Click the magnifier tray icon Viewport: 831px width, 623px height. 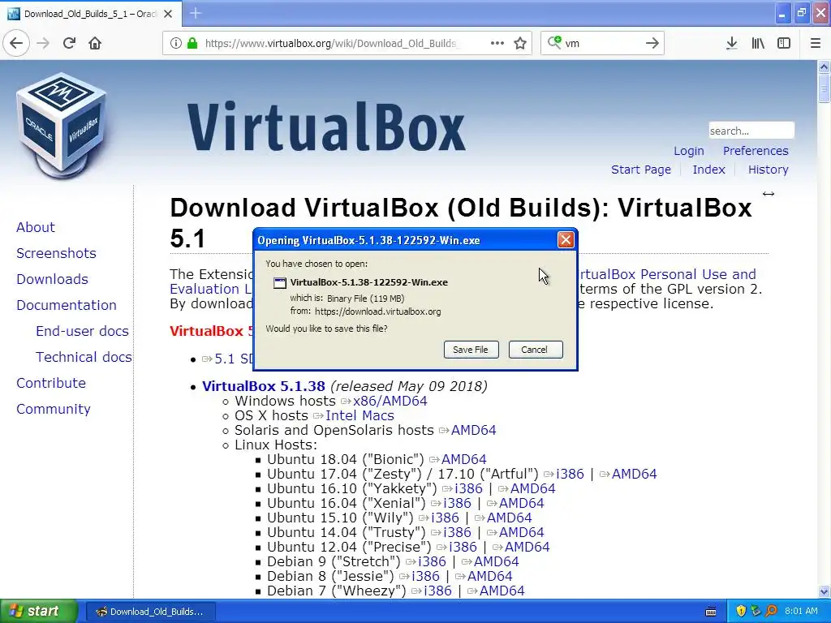[x=771, y=611]
